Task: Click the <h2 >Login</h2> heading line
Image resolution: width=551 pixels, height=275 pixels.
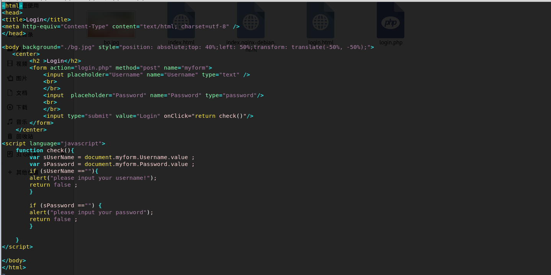Action: [x=56, y=61]
